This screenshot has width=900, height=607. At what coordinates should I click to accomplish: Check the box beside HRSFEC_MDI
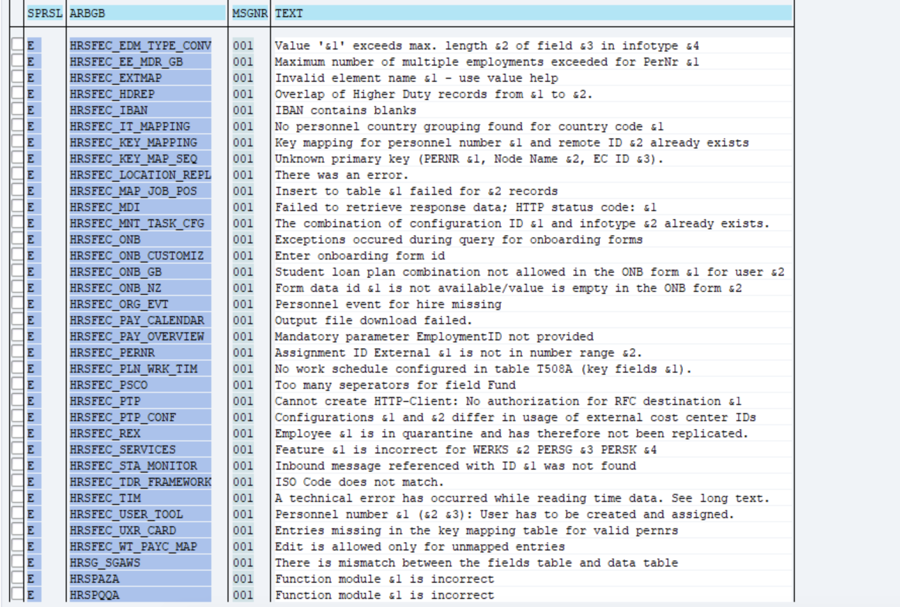17,207
